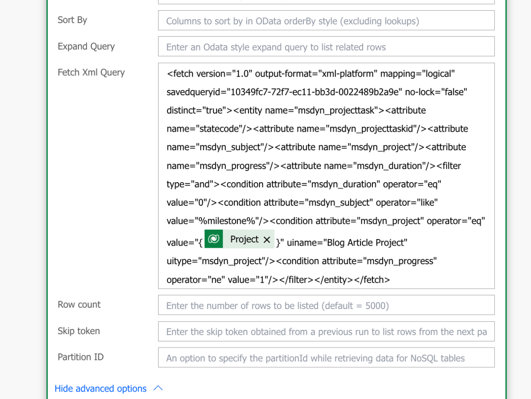Click the Hide advanced options link
Screen dimensions: 531x399
point(101,388)
